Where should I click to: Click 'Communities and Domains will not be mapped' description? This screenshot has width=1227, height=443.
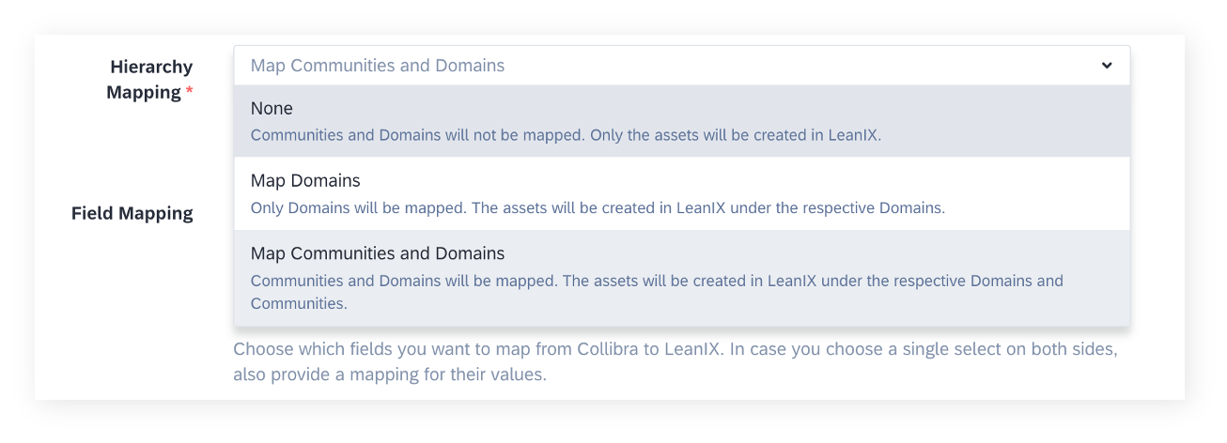coord(417,134)
